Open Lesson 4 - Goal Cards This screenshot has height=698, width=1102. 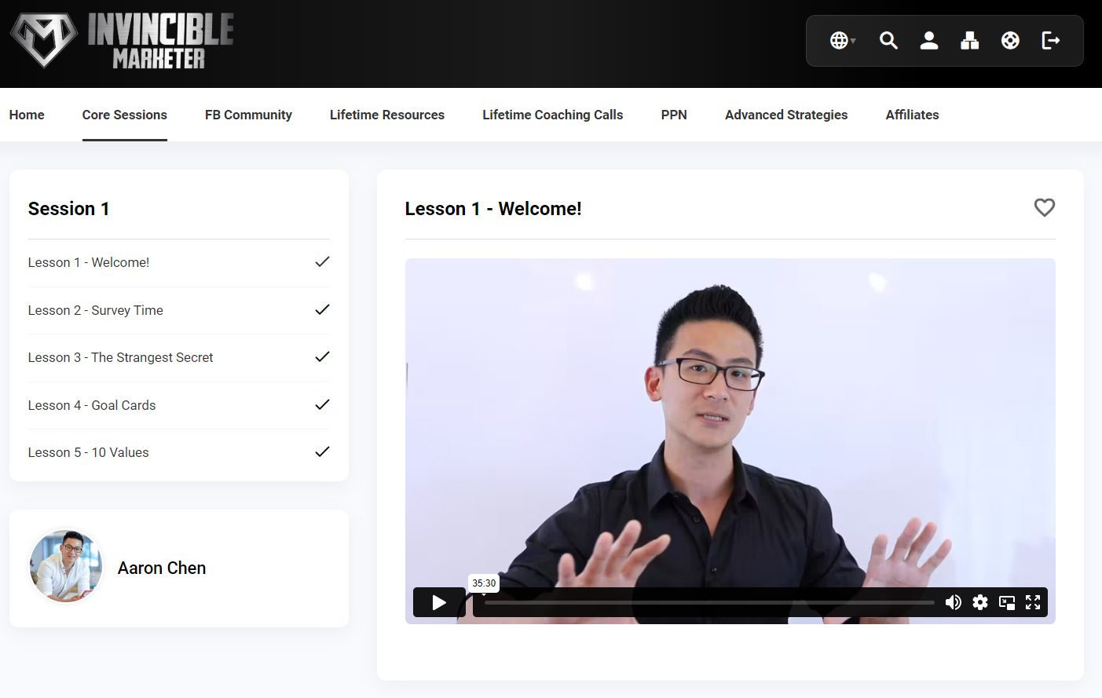[179, 405]
